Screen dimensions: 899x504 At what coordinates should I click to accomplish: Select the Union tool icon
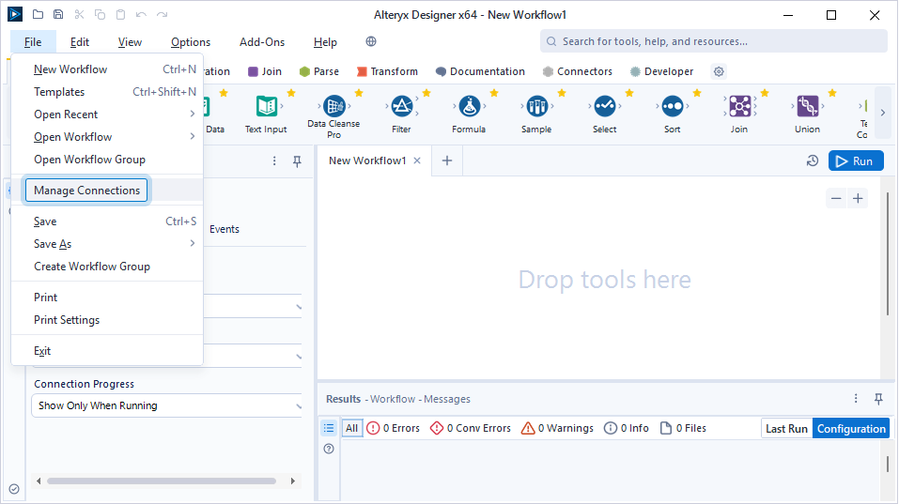[807, 107]
